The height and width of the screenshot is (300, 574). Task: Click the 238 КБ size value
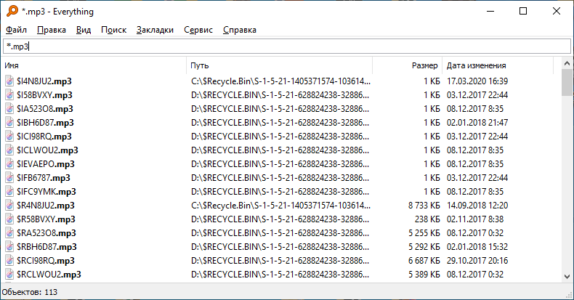click(x=427, y=219)
